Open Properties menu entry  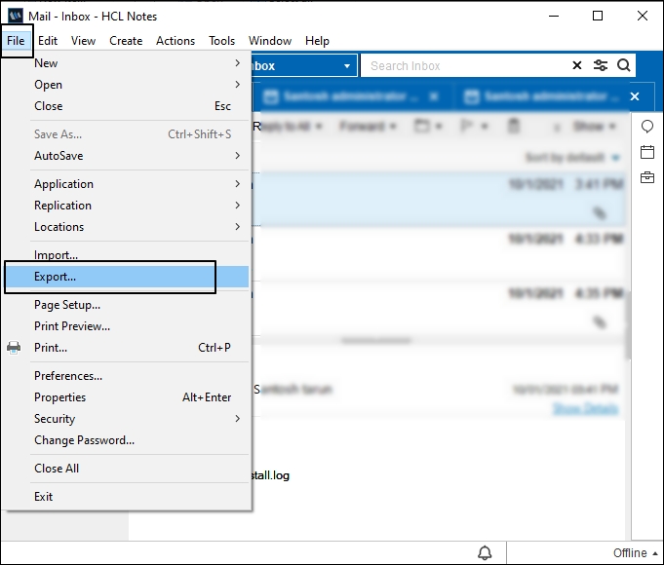(x=139, y=397)
